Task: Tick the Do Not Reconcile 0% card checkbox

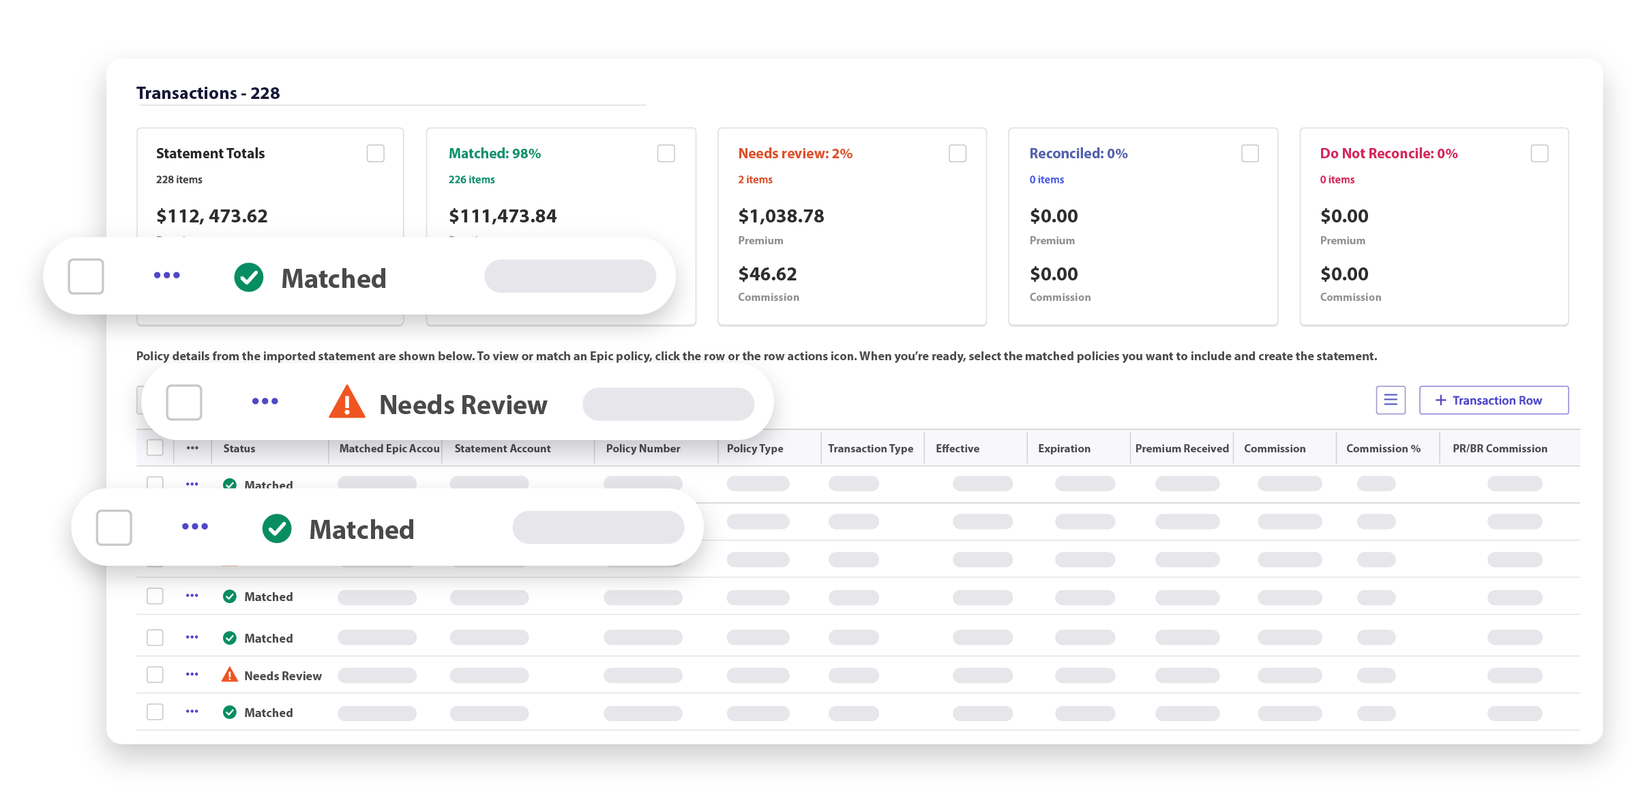Action: 1539,154
